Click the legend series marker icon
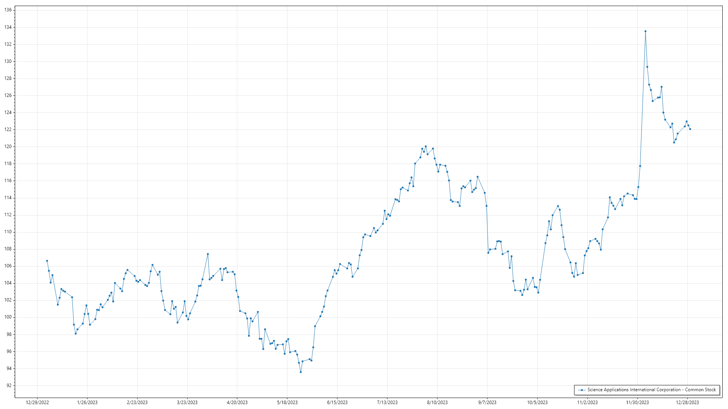Image resolution: width=728 pixels, height=409 pixels. tap(582, 390)
